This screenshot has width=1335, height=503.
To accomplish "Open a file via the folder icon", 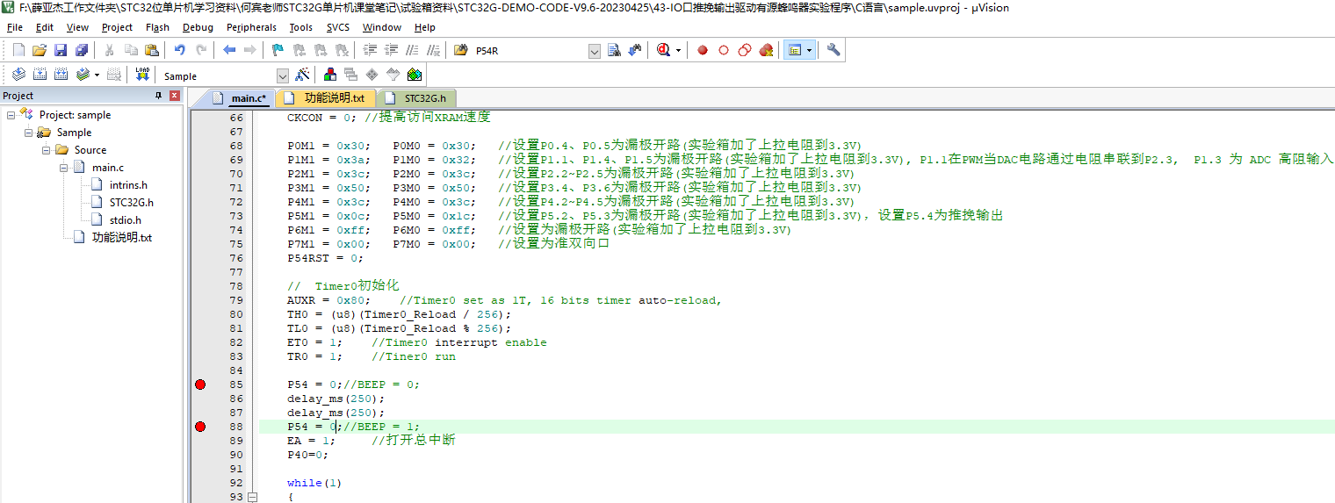I will click(x=39, y=50).
